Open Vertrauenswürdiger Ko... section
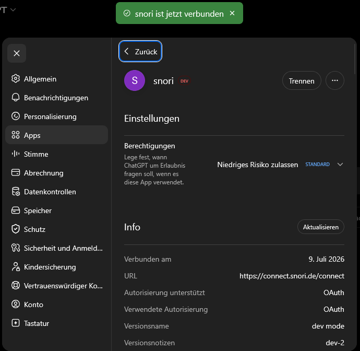 click(x=56, y=286)
